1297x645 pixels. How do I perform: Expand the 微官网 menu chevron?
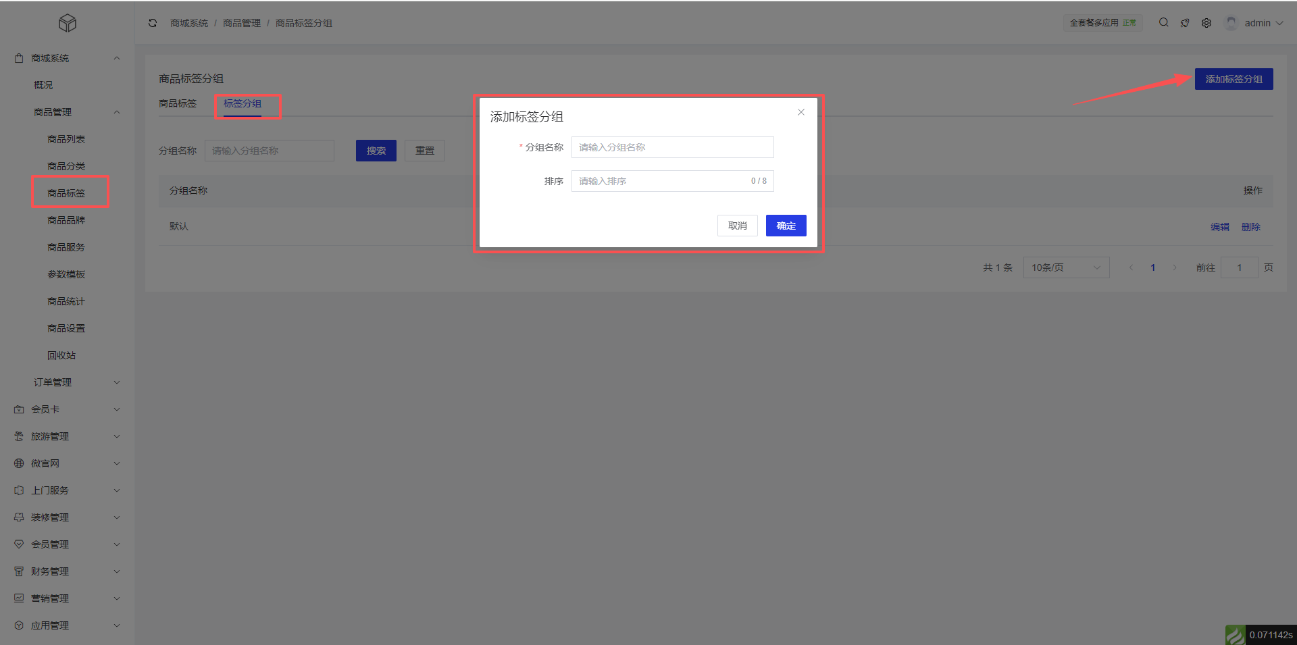coord(117,463)
